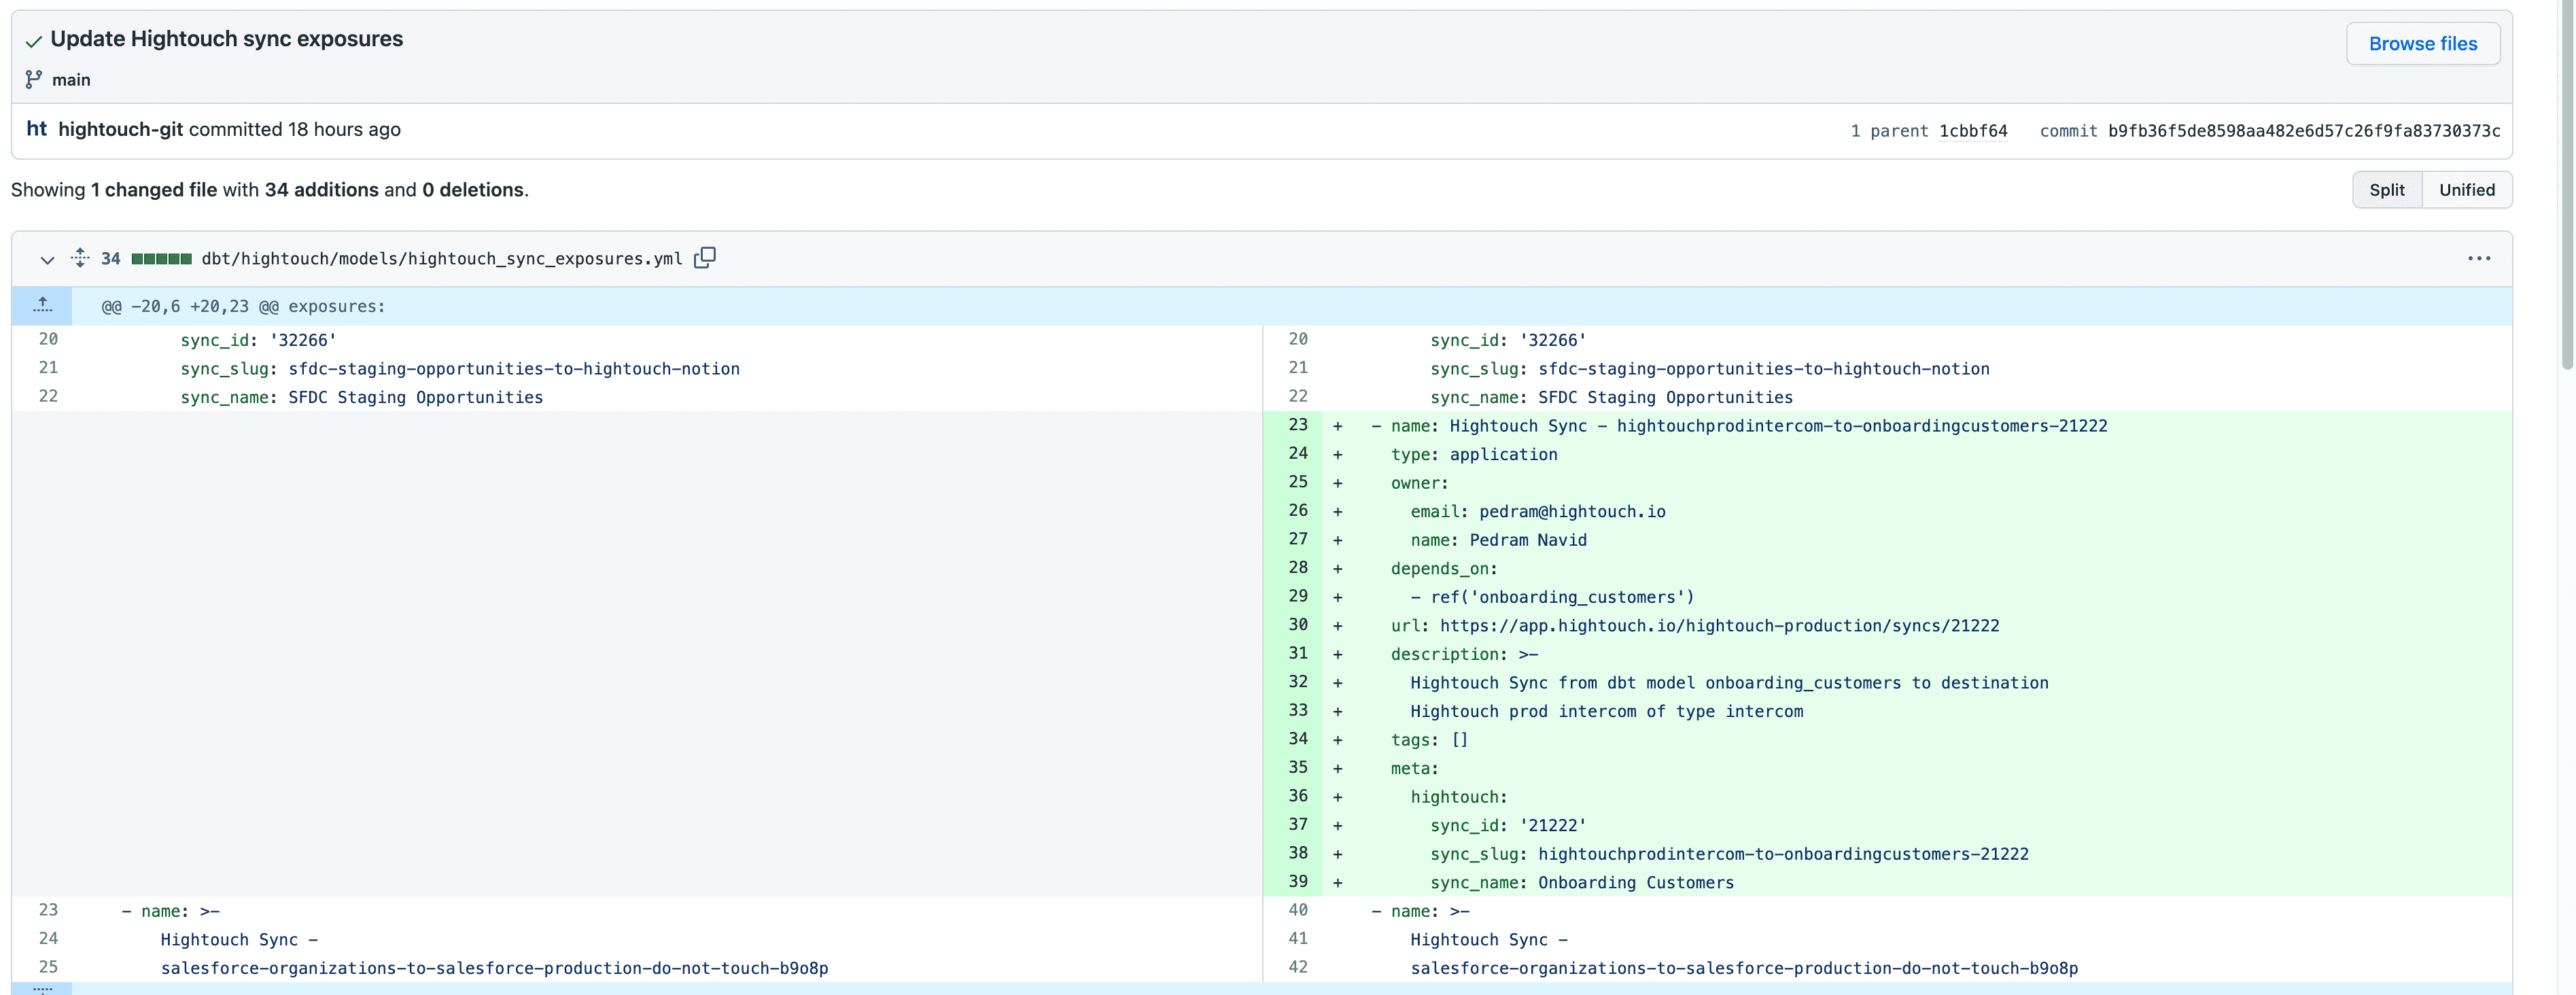Open the file options kebab menu
The image size is (2576, 995).
[2480, 258]
